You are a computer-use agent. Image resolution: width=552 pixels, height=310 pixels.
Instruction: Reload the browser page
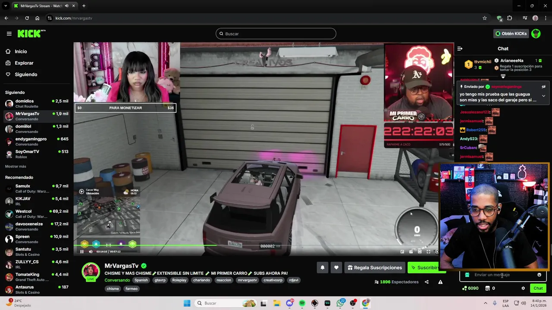pyautogui.click(x=27, y=18)
